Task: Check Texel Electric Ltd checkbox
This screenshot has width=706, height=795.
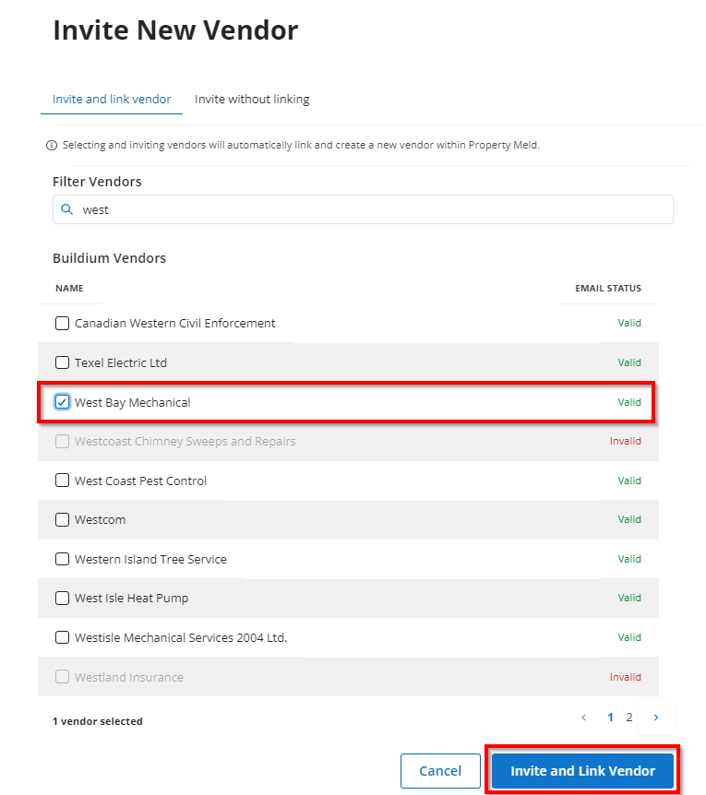Action: point(62,362)
